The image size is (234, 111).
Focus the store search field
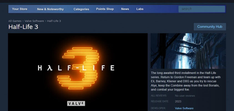202,9
